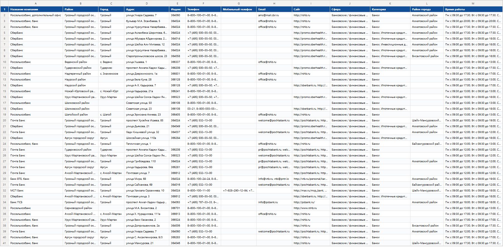Select the email cell 'ams@mail.cbr.ru'

coord(274,15)
